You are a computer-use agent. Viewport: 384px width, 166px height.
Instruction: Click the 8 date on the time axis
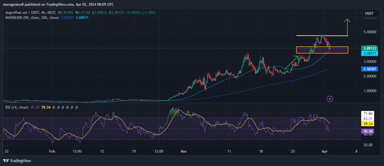pos(356,151)
